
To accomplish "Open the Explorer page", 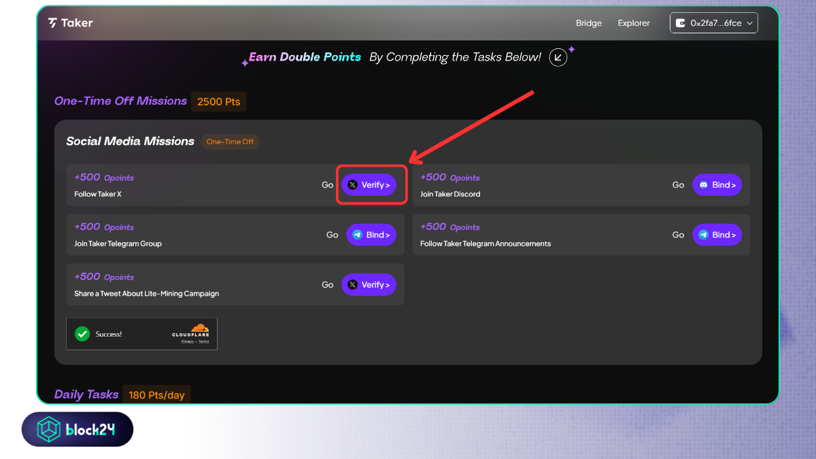I will click(x=634, y=23).
